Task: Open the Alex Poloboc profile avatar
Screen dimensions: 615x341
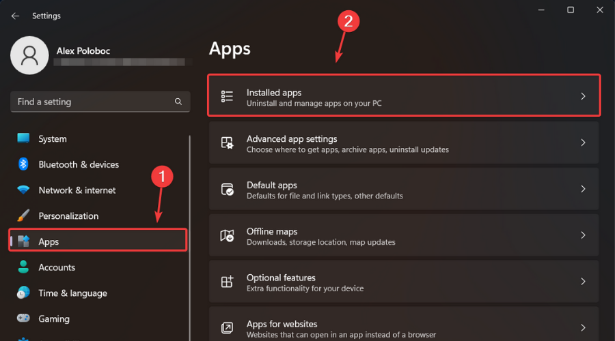Action: tap(29, 55)
